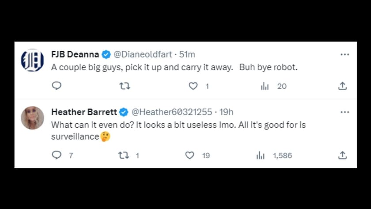The height and width of the screenshot is (209, 371).
Task: Click the FJB Deanna display name
Action: coord(76,54)
